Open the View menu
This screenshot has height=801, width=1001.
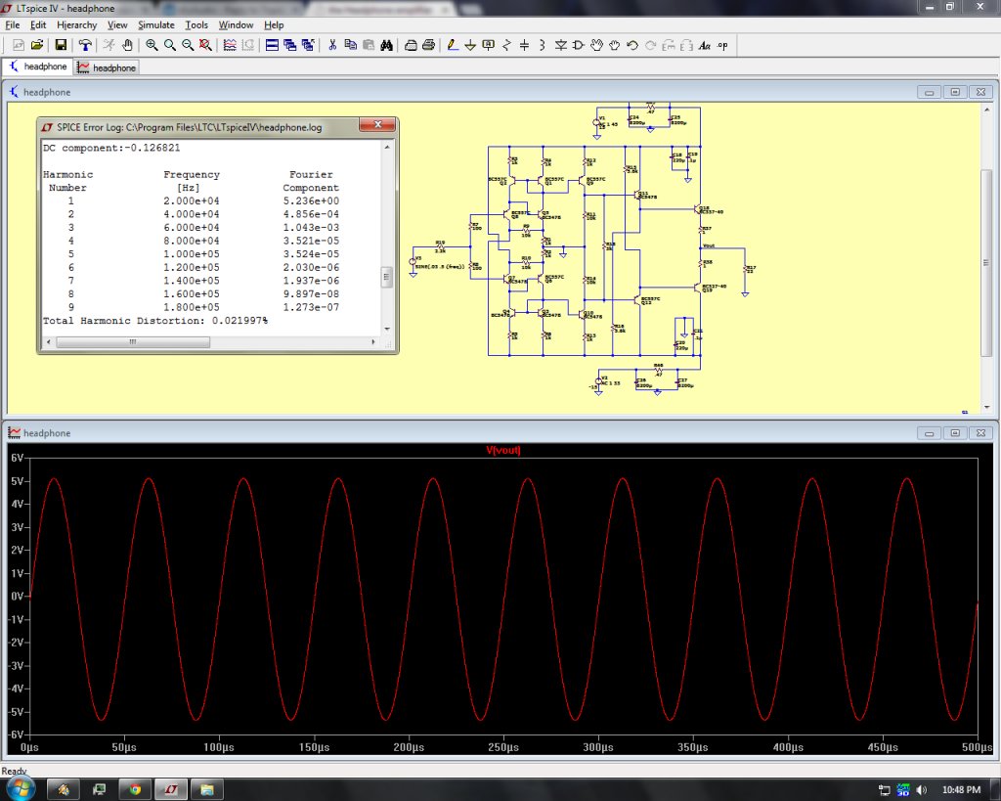[x=117, y=24]
